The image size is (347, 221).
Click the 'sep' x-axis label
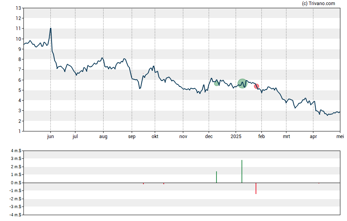132,137
